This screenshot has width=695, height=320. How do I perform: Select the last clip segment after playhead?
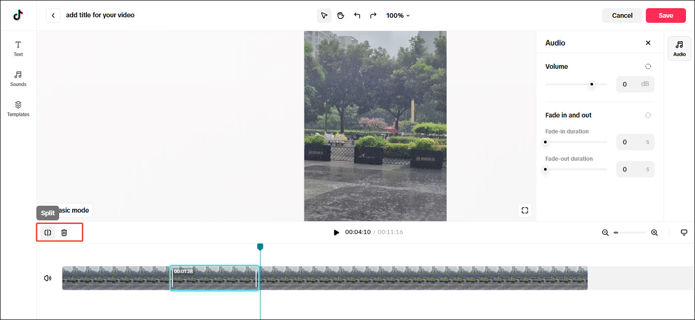tap(424, 278)
